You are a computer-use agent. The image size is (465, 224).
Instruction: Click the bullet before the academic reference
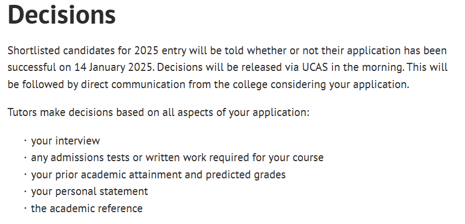click(x=25, y=208)
